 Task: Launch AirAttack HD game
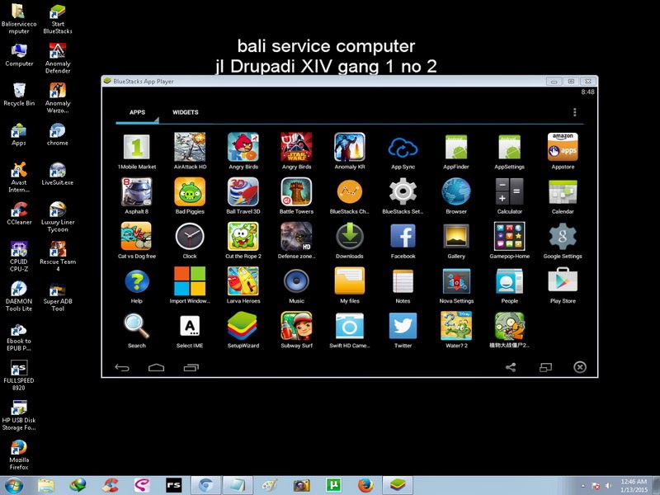click(x=190, y=148)
